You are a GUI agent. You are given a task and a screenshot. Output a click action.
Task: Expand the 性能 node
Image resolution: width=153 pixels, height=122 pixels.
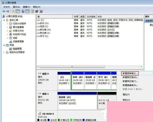click(7, 38)
